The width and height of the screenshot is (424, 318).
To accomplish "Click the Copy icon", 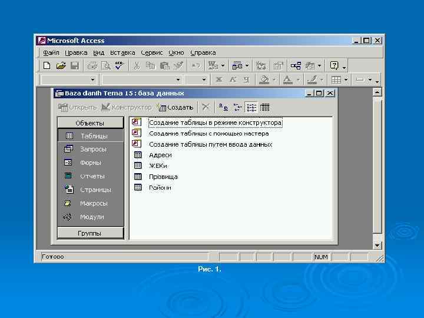I will [x=151, y=65].
